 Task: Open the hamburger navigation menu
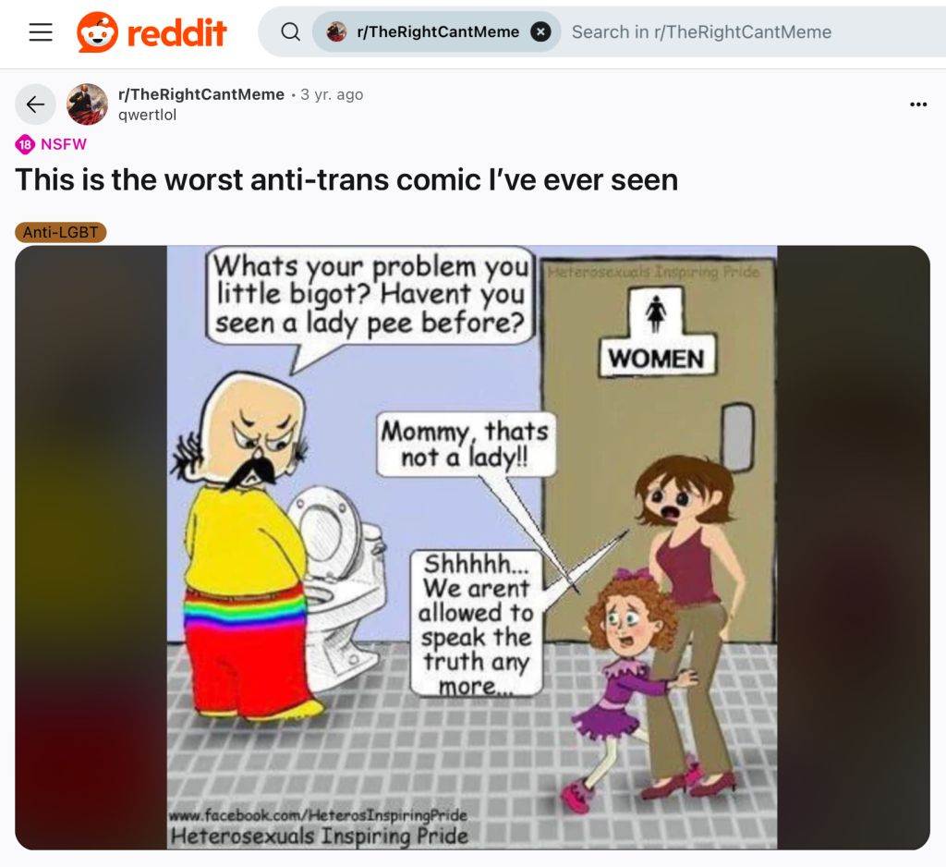point(41,32)
